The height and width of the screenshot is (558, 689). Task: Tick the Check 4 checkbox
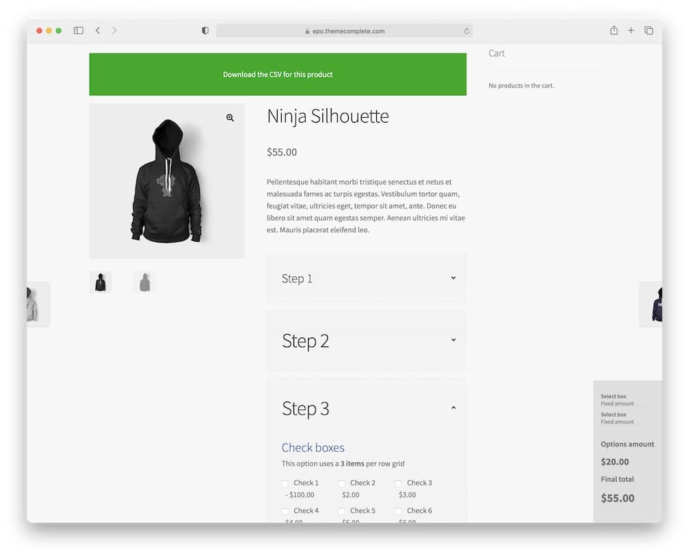285,511
